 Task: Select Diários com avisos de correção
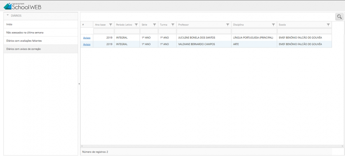pos(24,49)
